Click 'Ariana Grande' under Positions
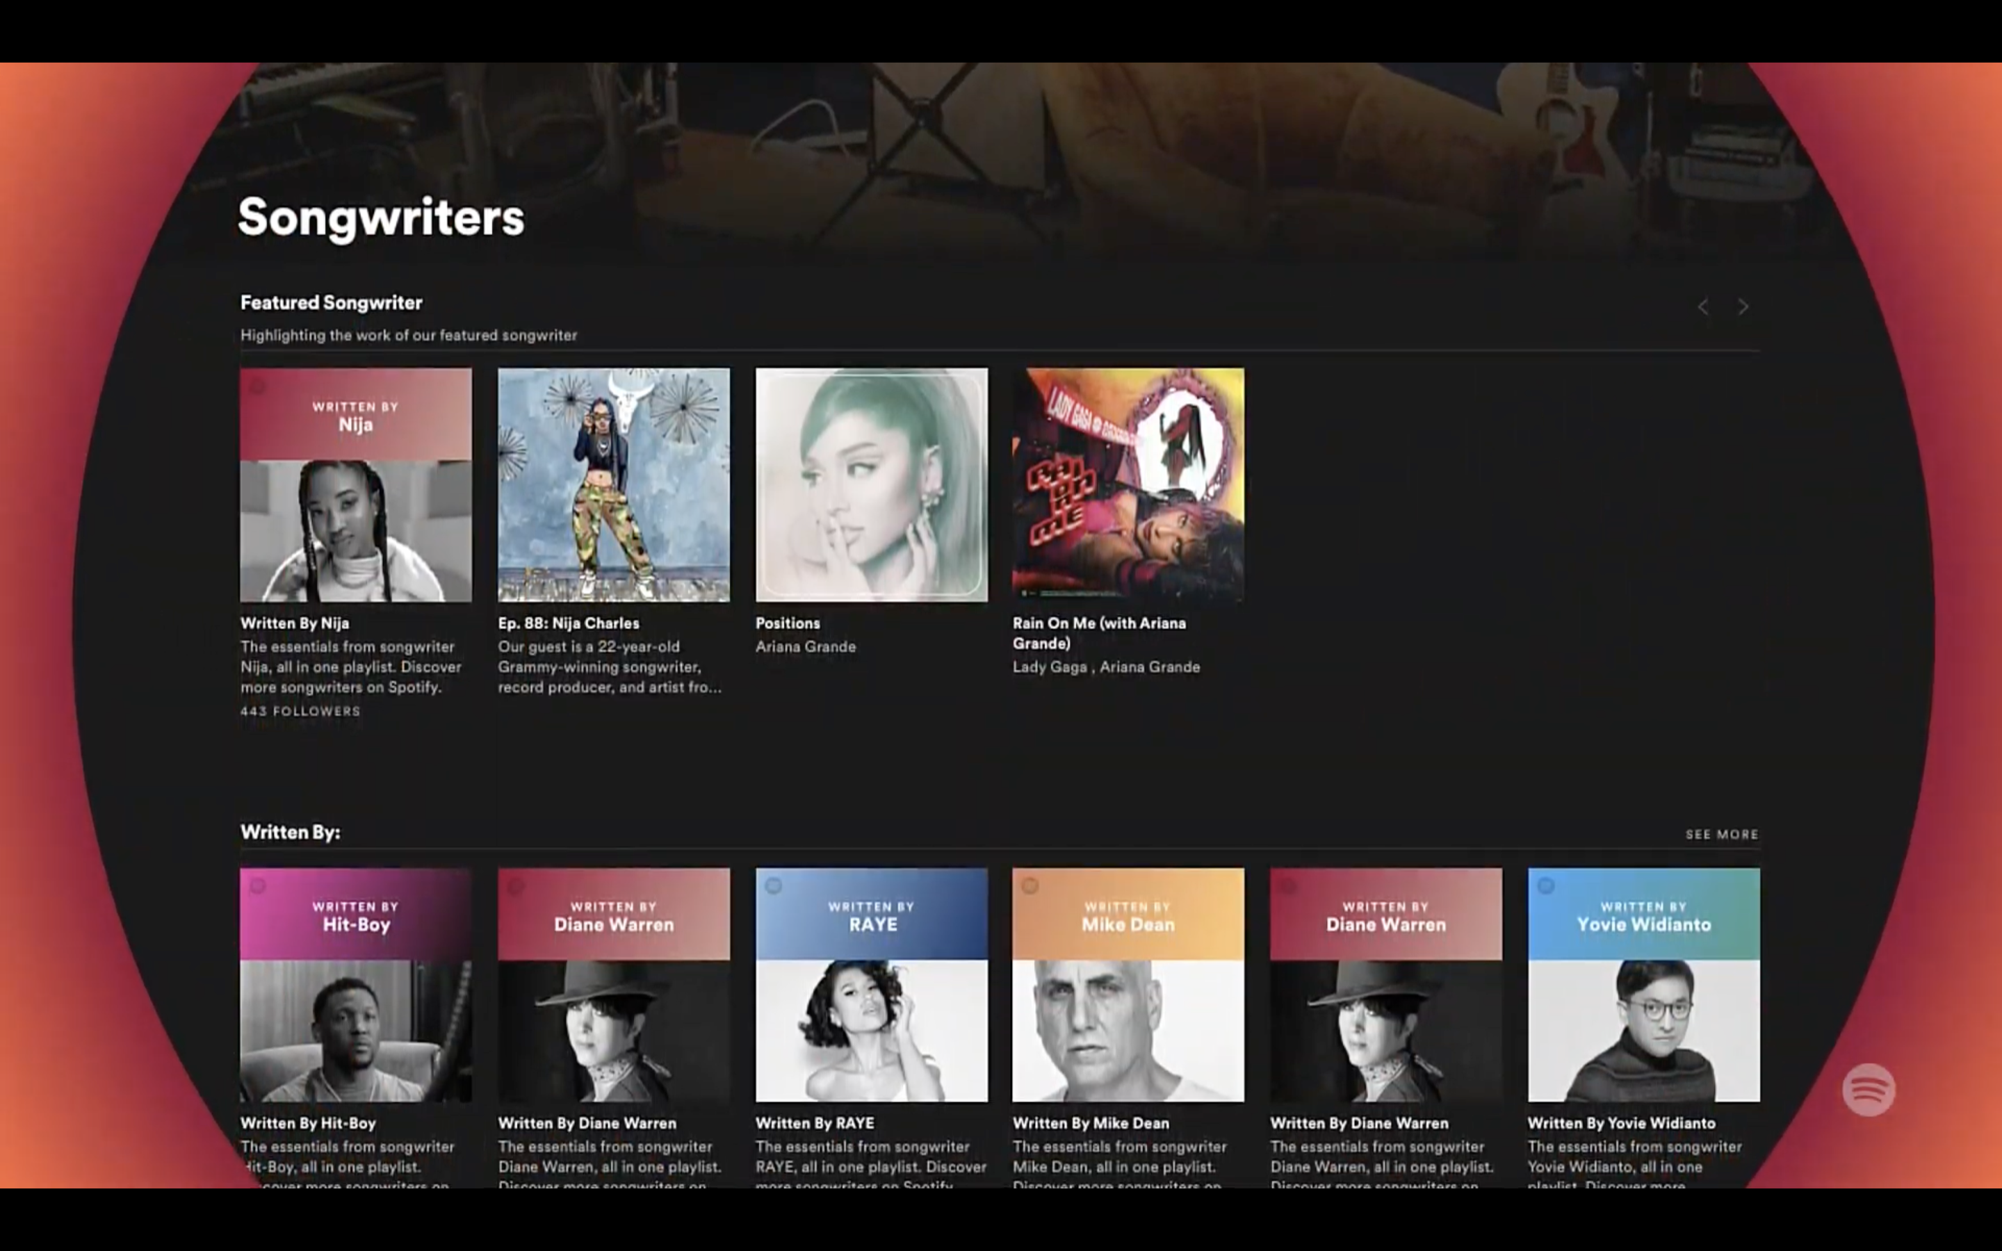 pos(806,646)
